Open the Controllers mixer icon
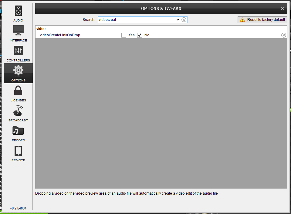The width and height of the screenshot is (291, 214). [x=18, y=51]
